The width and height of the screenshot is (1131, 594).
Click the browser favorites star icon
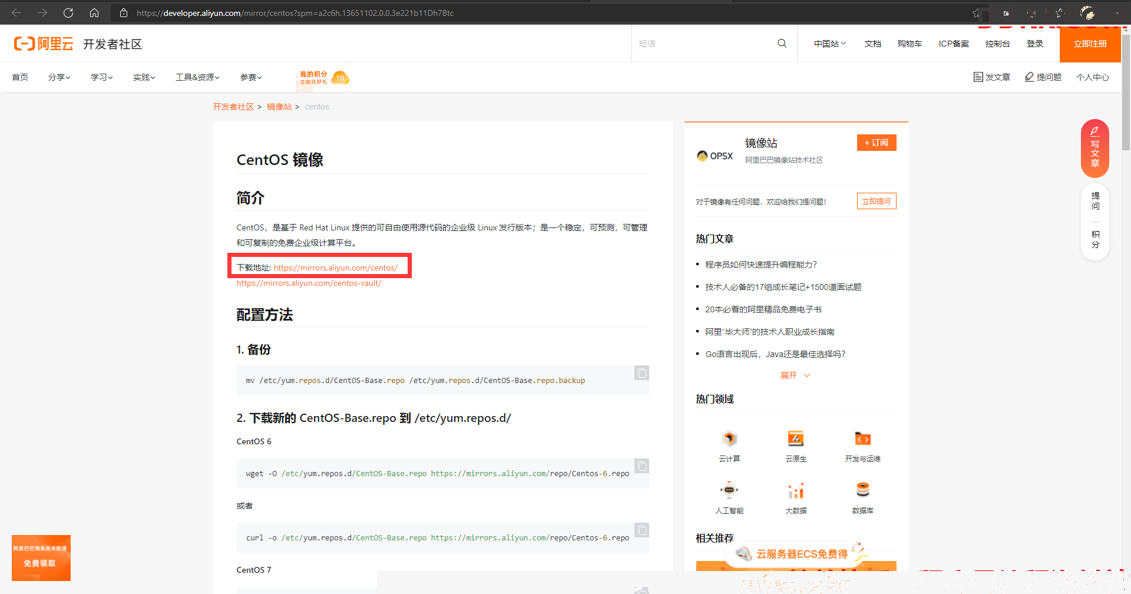coord(976,13)
